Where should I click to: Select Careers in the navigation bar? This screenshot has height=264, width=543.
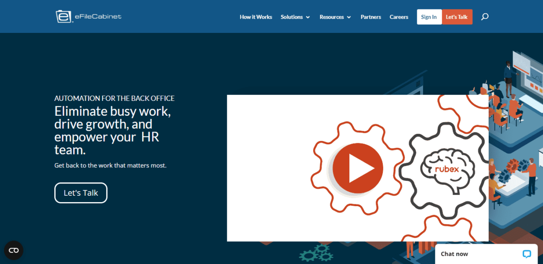[x=399, y=17]
